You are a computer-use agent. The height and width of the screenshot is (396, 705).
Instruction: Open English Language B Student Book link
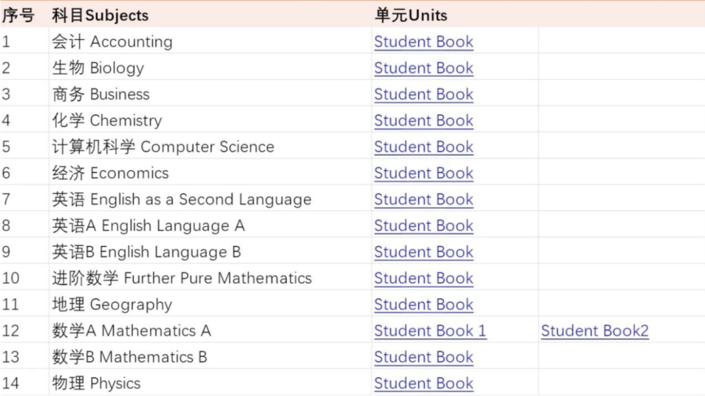(424, 252)
